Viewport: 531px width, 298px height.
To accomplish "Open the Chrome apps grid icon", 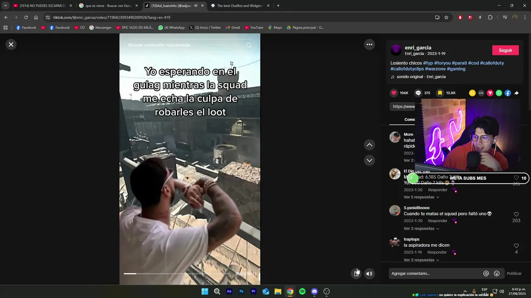I will coord(5,28).
